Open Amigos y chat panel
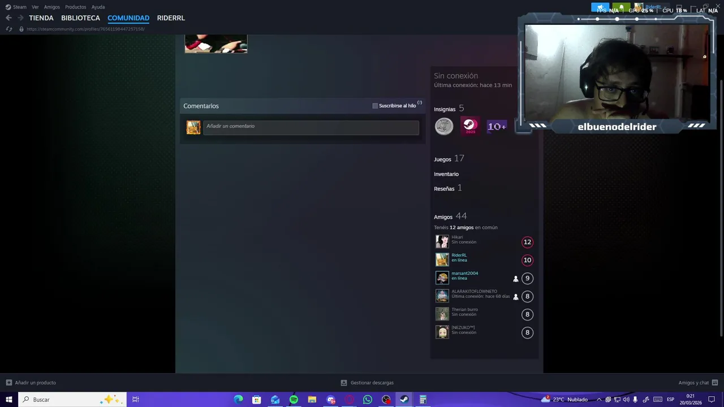This screenshot has width=724, height=407. point(698,383)
